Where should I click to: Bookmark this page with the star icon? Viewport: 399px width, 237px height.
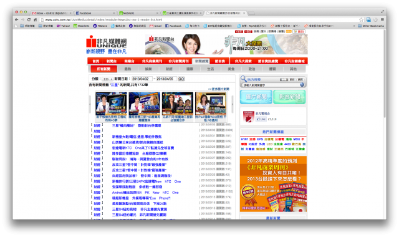(361, 19)
